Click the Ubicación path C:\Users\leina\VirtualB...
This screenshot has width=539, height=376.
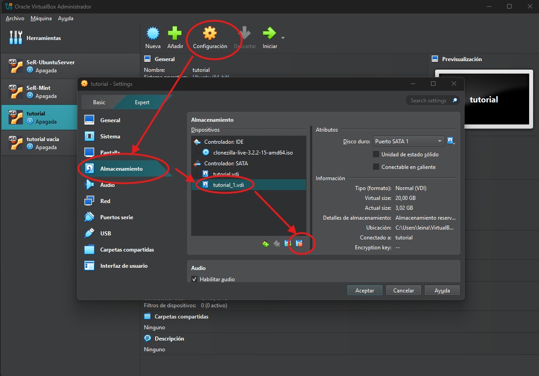click(425, 227)
